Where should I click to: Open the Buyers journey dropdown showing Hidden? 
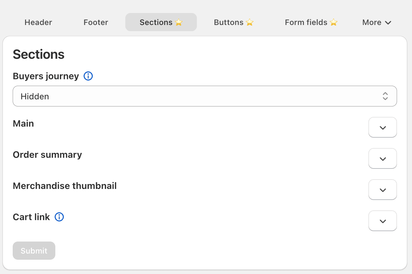tap(205, 96)
